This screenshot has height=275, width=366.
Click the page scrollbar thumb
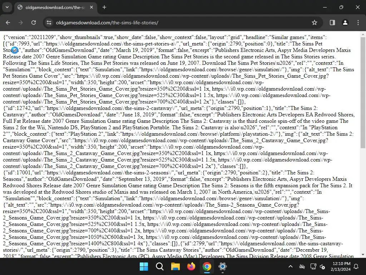pos(363,92)
